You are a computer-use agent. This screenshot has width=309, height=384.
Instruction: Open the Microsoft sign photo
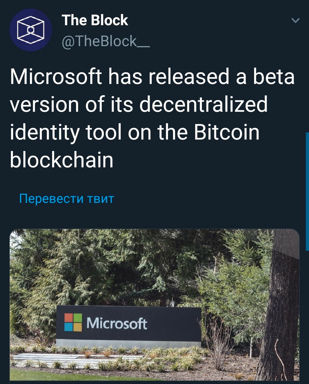[154, 305]
